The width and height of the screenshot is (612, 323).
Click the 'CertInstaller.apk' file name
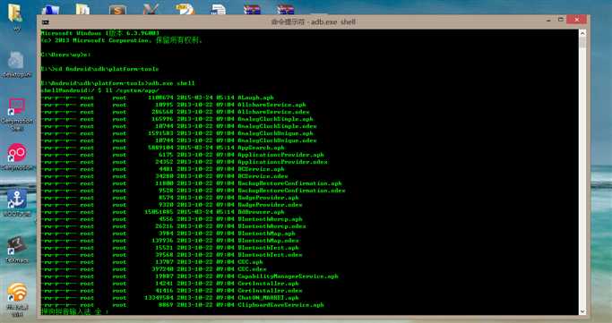tap(268, 284)
